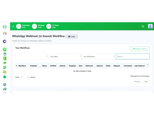
Task: Open the green shopping bag icon
Action: pos(5,77)
